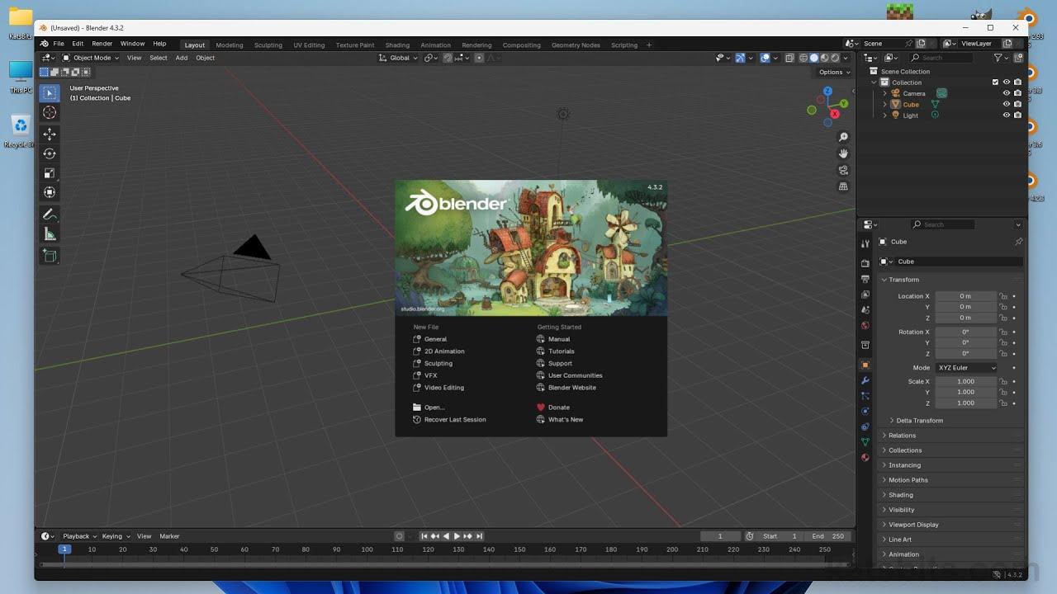Expand the Camera item in outliner

pyautogui.click(x=884, y=93)
